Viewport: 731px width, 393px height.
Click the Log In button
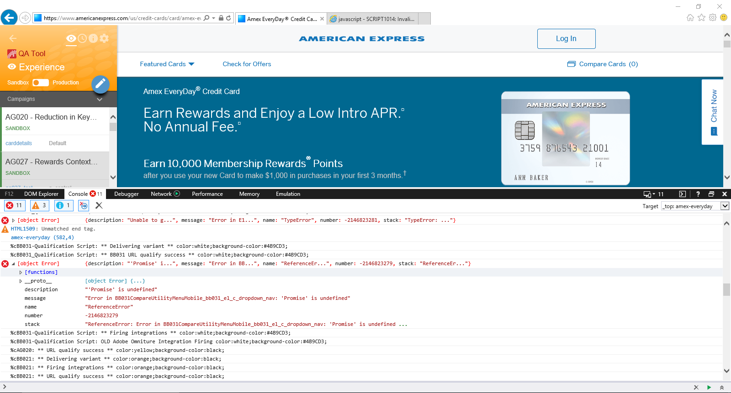pyautogui.click(x=566, y=39)
